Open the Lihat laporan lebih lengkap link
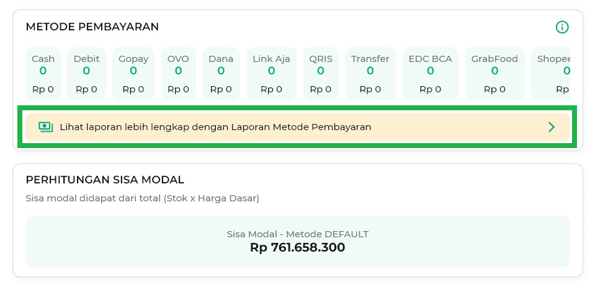Image resolution: width=595 pixels, height=285 pixels. tap(215, 127)
